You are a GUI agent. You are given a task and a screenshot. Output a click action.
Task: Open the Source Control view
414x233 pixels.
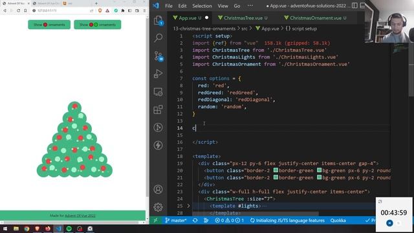coord(158,56)
